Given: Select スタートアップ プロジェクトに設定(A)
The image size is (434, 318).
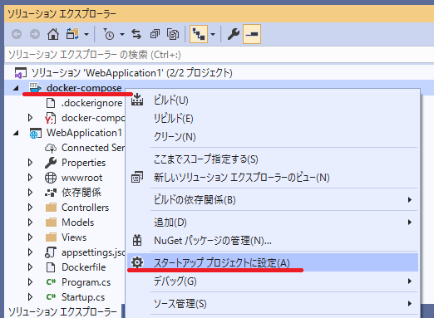Looking at the screenshot, I should [273, 262].
